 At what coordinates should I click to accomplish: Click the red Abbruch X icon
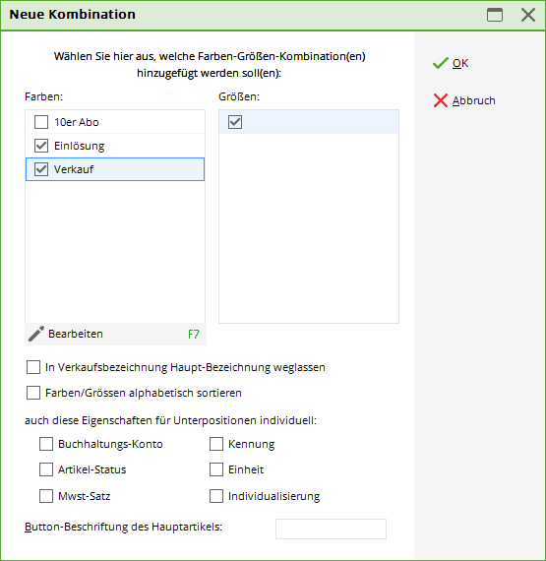[x=440, y=100]
